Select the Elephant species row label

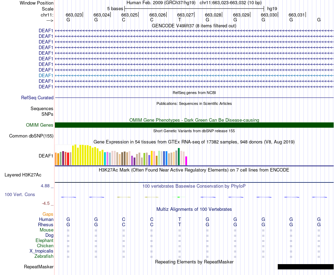[x=44, y=240]
